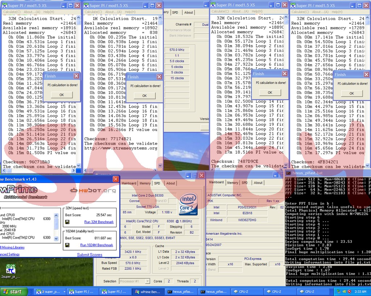Click the 570.0 MHz frequency field in CPU-Z memory window
This screenshot has width=371, height=296.
177,50
